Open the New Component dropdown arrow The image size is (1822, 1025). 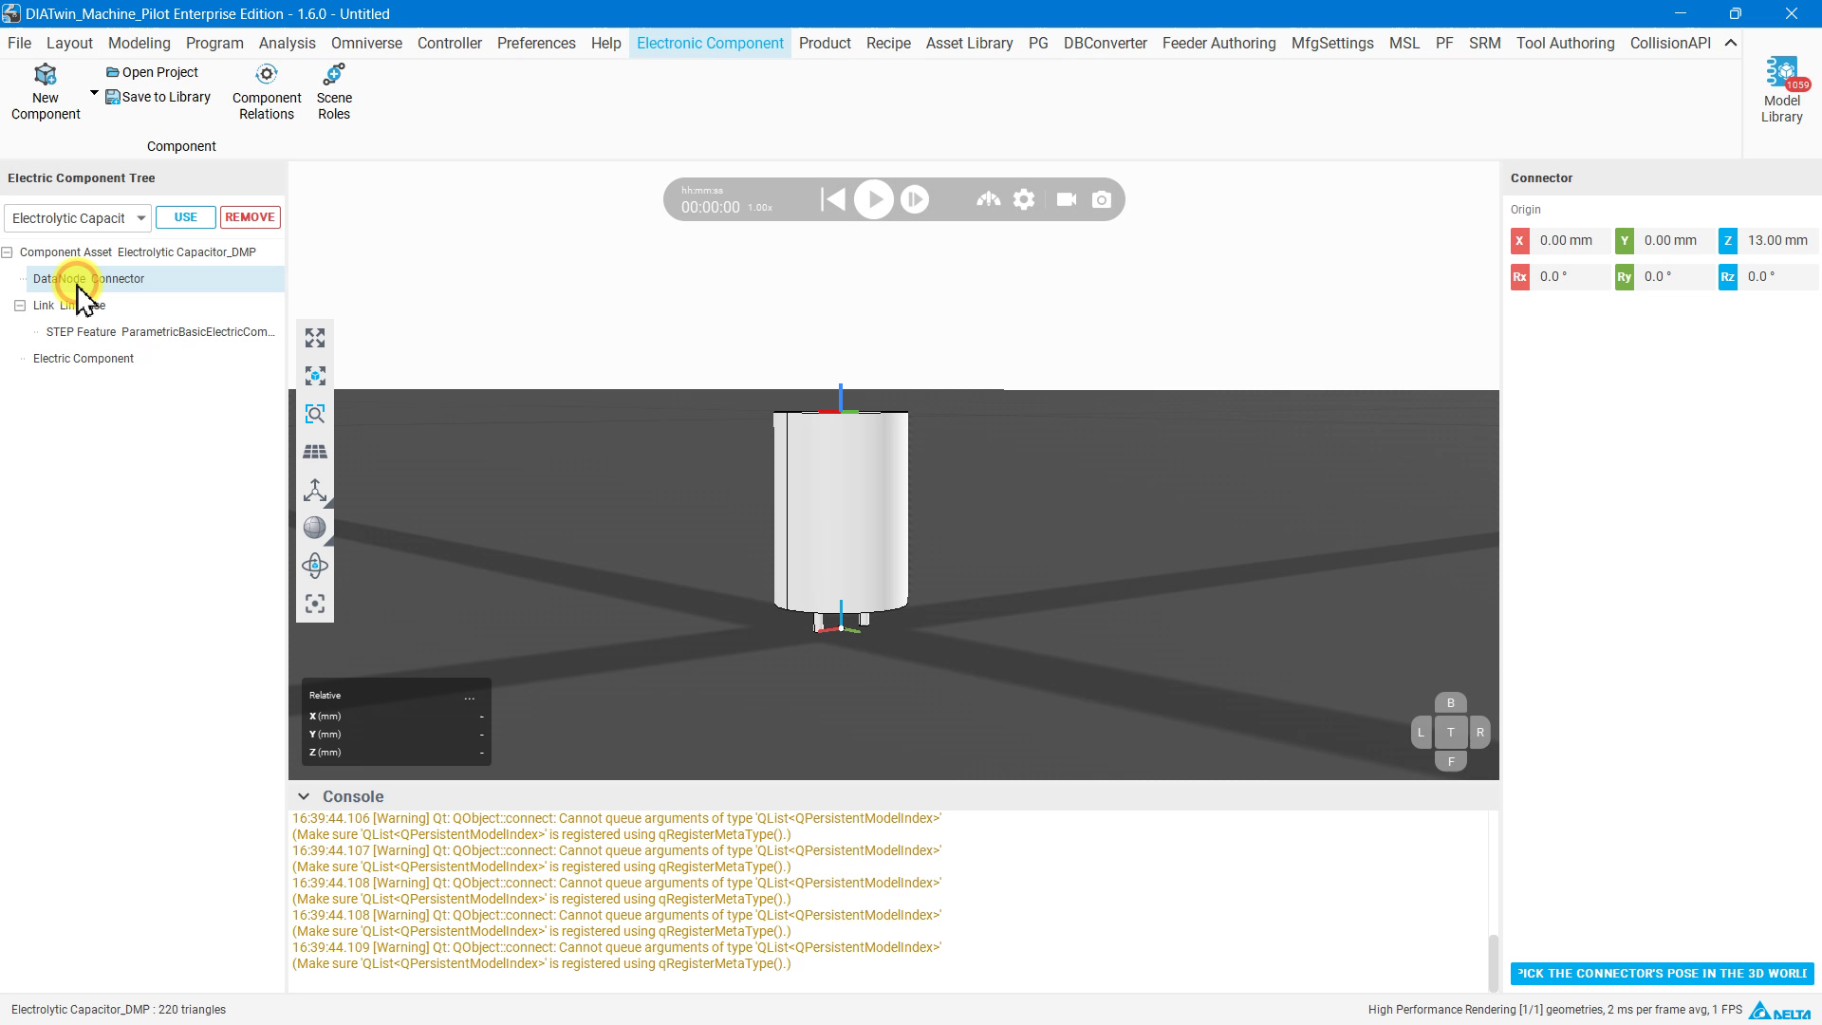pyautogui.click(x=94, y=92)
